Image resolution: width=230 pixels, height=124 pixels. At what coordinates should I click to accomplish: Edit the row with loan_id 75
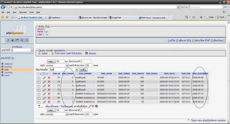[44, 78]
